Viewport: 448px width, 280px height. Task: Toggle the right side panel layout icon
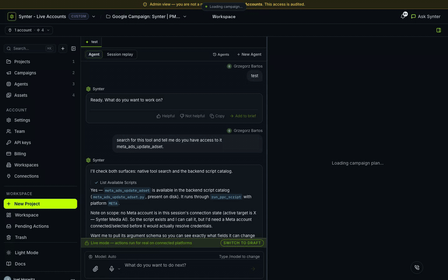pyautogui.click(x=439, y=30)
